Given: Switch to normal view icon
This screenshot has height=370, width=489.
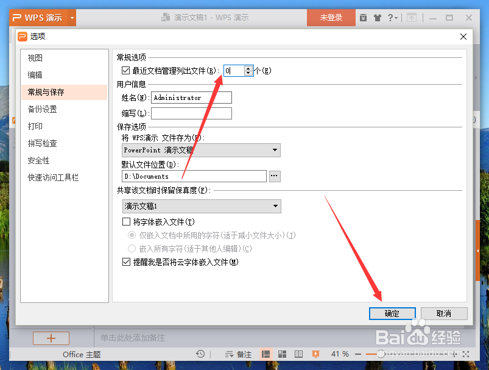Looking at the screenshot, I should 266,354.
